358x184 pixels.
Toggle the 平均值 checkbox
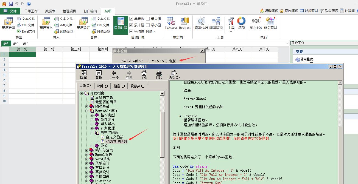[131, 31]
